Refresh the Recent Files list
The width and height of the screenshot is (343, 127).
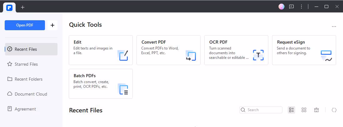tap(334, 110)
